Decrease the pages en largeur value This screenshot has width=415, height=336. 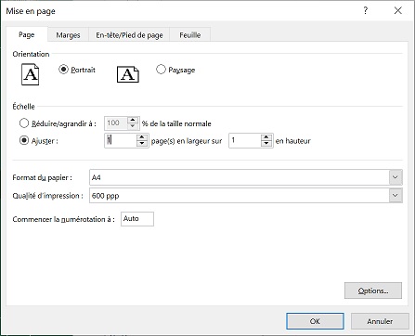[142, 144]
